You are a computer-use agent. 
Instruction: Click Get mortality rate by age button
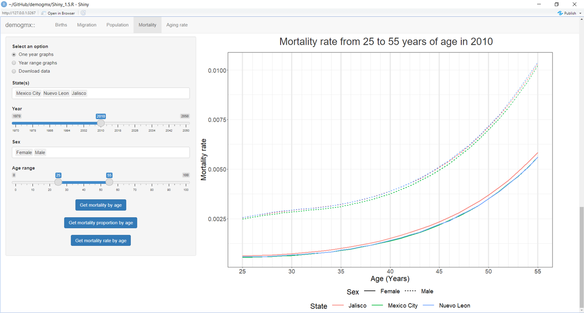point(101,240)
